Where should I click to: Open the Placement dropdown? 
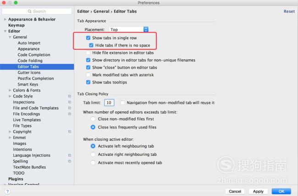[129, 30]
